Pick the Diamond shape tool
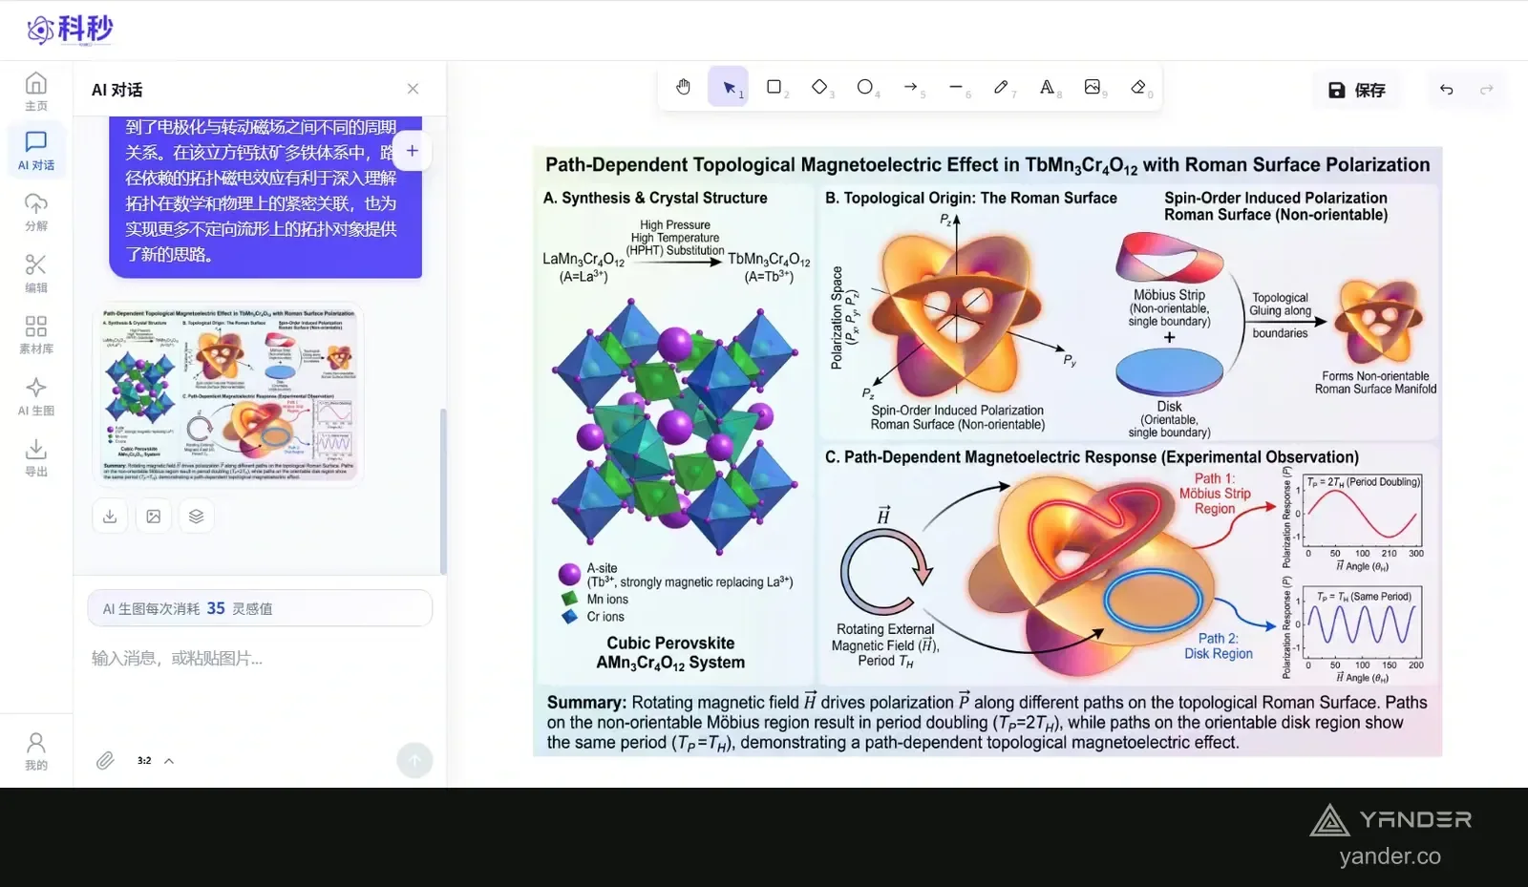This screenshot has height=887, width=1528. click(819, 88)
